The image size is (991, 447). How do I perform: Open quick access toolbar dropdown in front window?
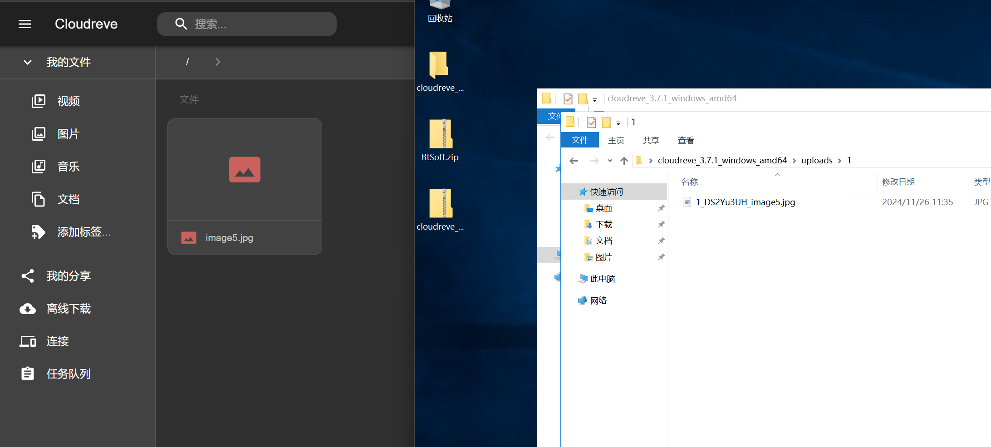[x=618, y=123]
